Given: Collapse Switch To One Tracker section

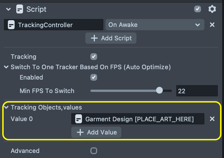Looking at the screenshot, I should (x=6, y=67).
